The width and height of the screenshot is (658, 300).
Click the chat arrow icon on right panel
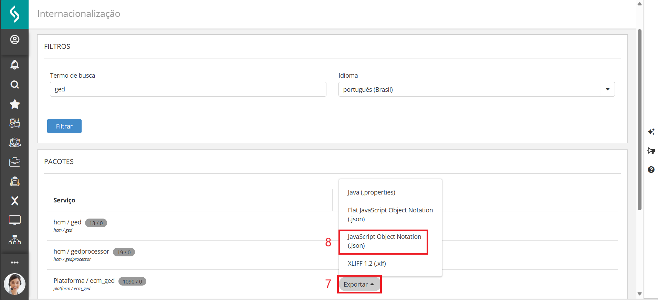(651, 151)
